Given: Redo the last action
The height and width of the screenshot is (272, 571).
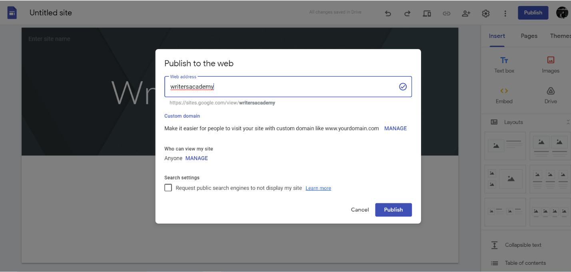Looking at the screenshot, I should tap(407, 13).
